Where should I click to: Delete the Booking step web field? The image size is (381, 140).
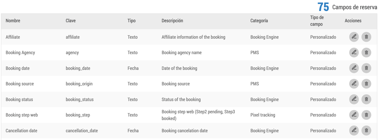366,115
